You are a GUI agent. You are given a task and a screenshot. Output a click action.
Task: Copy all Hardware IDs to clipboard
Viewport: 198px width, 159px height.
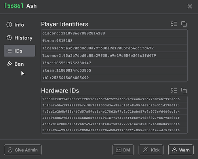tap(184, 91)
